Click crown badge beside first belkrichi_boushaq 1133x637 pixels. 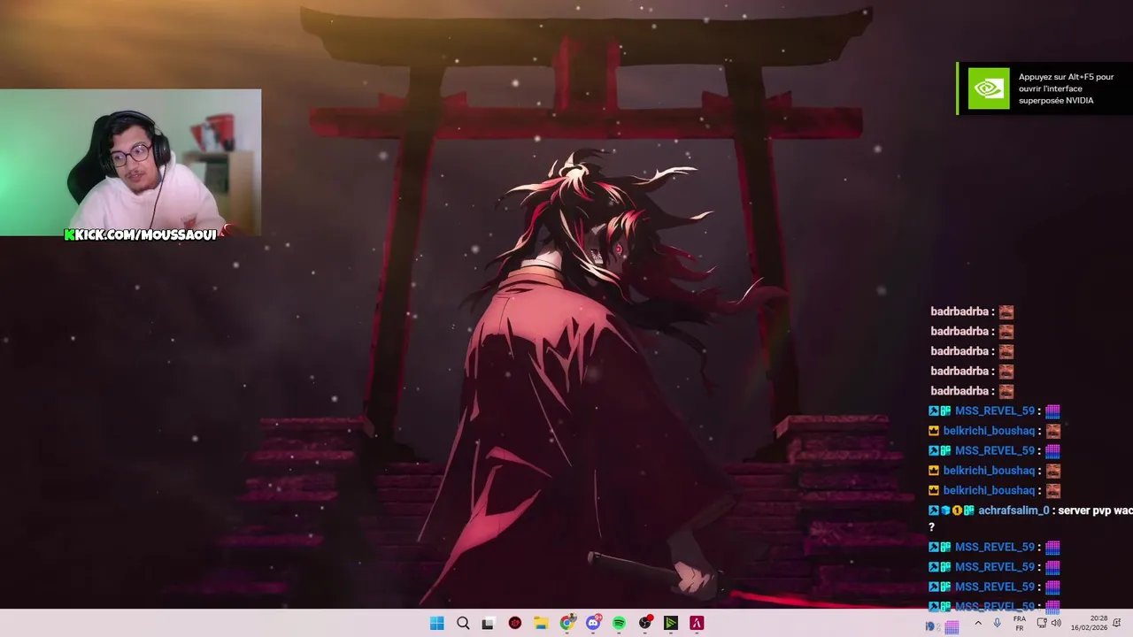point(934,431)
